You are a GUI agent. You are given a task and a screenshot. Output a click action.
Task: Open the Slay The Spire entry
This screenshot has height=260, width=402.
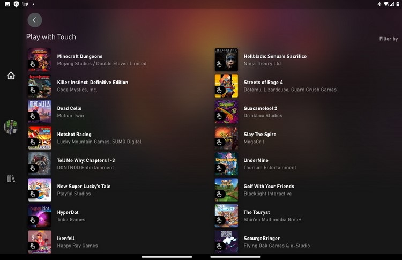[260, 135]
